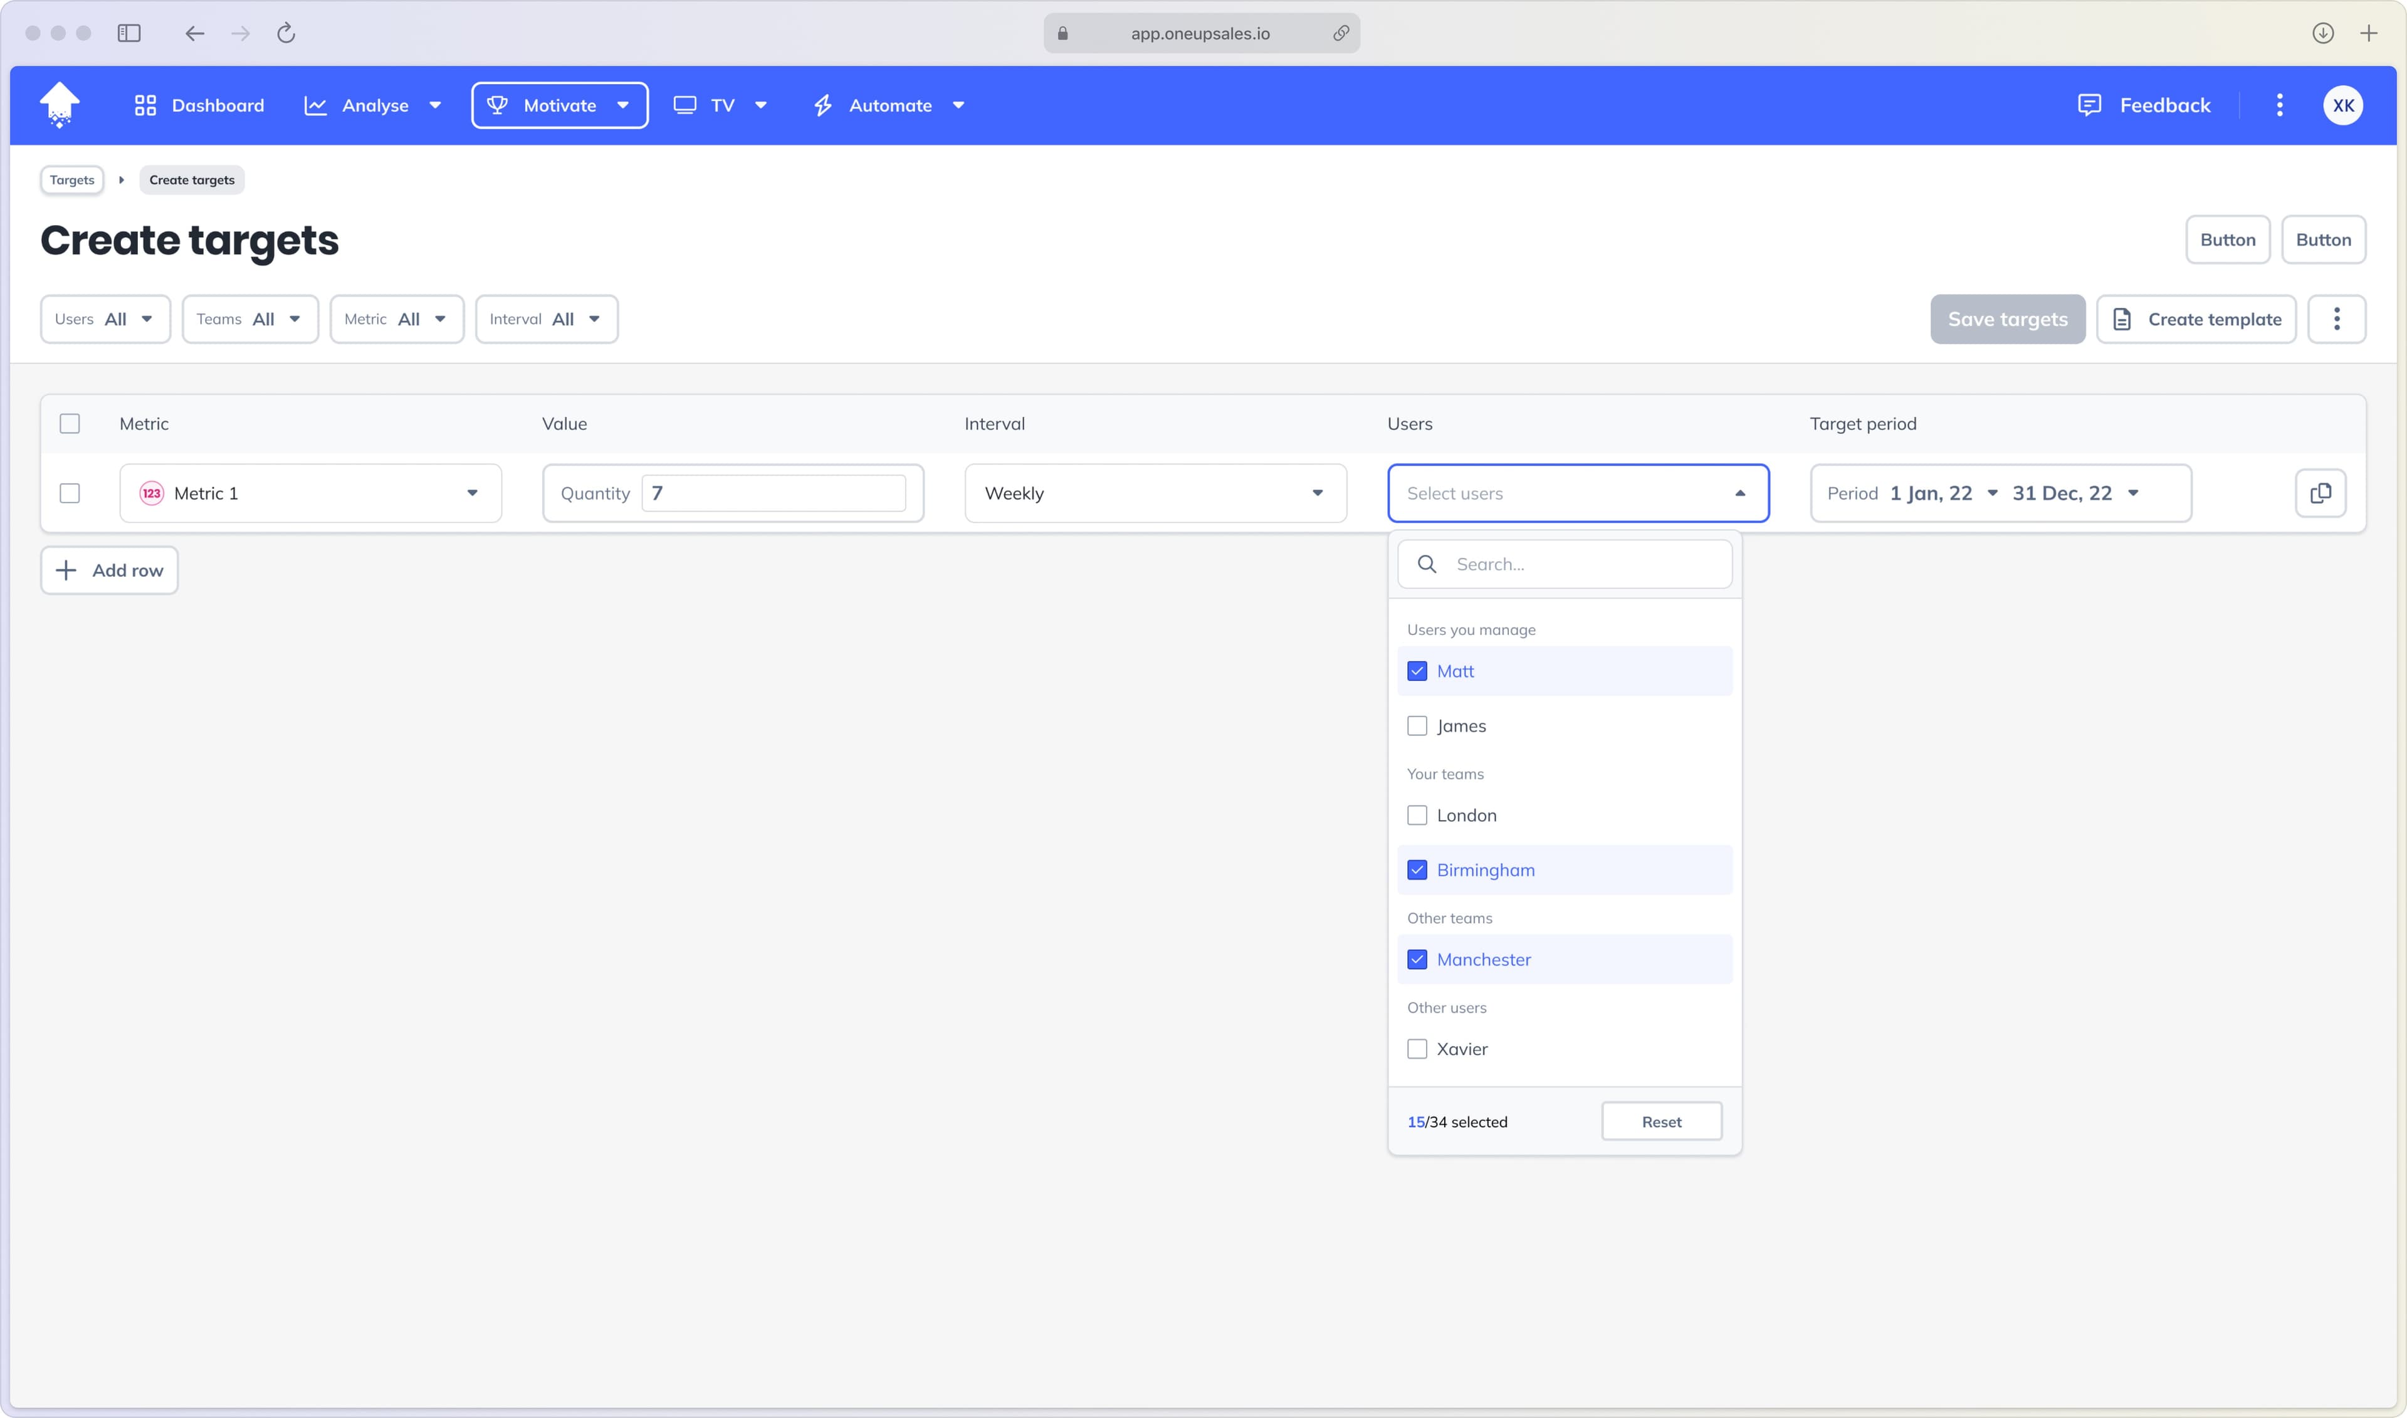The width and height of the screenshot is (2407, 1418).
Task: Select all rows checkbox in header
Action: click(70, 423)
